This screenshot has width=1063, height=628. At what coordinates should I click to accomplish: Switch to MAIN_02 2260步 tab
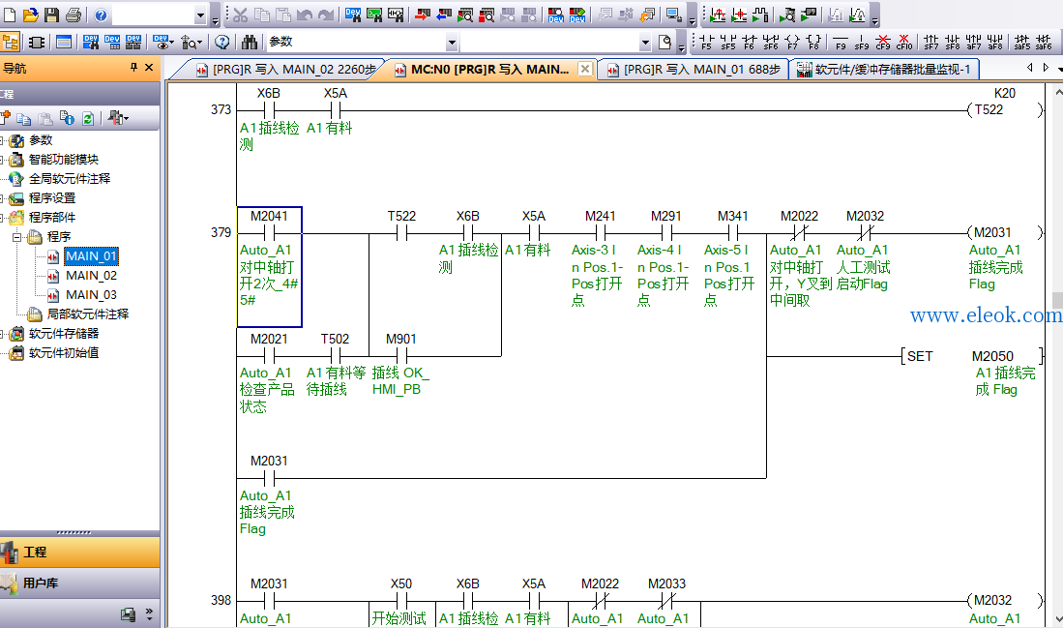285,69
